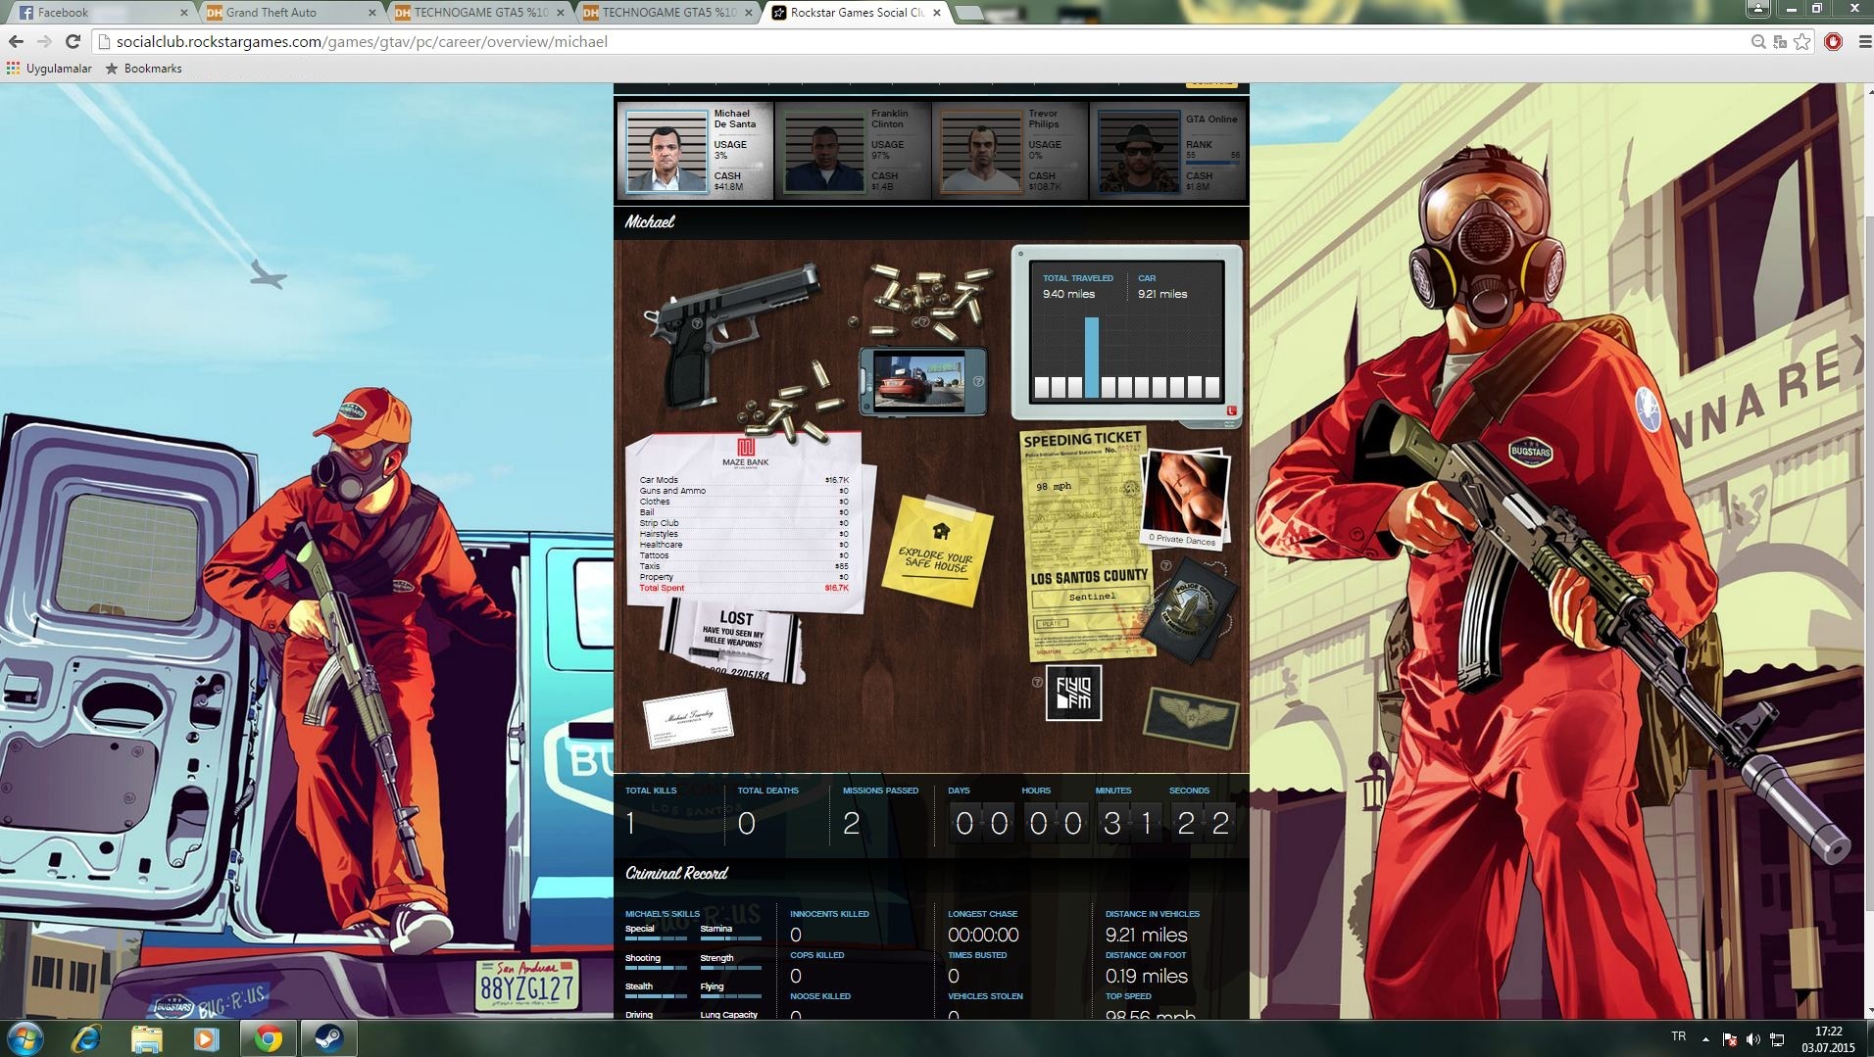
Task: Click the zoom magnifier icon in address bar
Action: 1758,41
